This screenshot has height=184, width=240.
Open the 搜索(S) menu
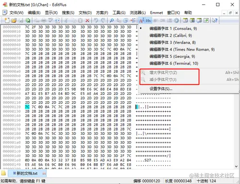[x=68, y=13]
